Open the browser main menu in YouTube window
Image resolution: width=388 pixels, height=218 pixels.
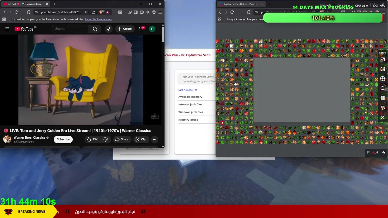(160, 12)
